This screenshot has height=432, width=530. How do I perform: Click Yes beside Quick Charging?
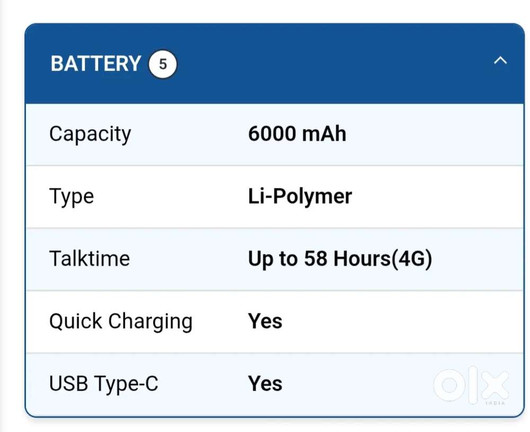click(x=264, y=321)
